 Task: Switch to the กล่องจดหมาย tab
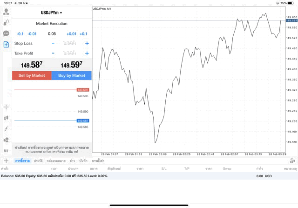coord(56,161)
